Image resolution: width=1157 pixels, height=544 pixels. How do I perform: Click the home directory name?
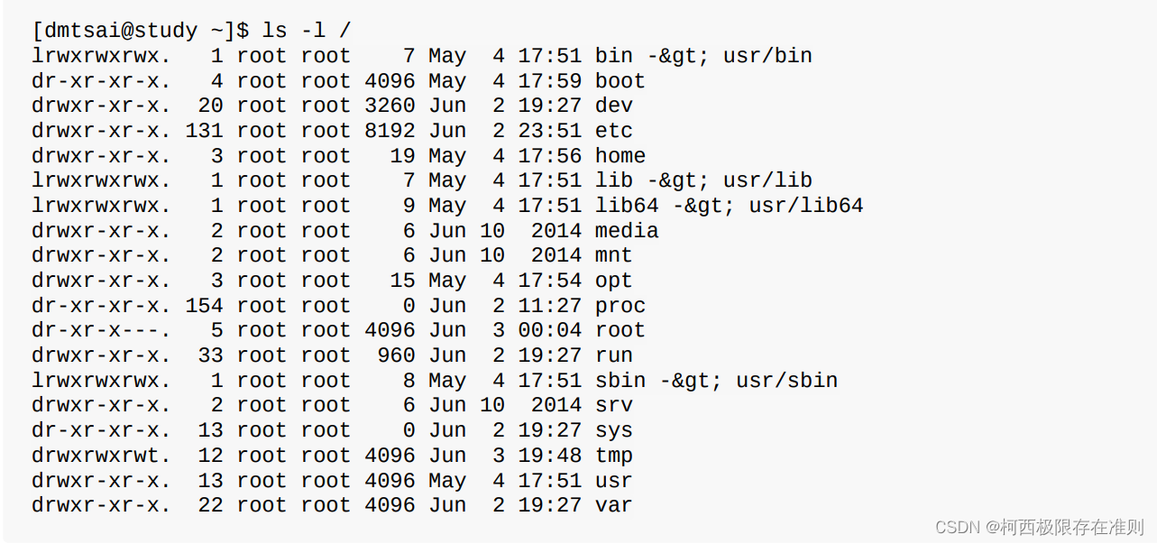[620, 156]
